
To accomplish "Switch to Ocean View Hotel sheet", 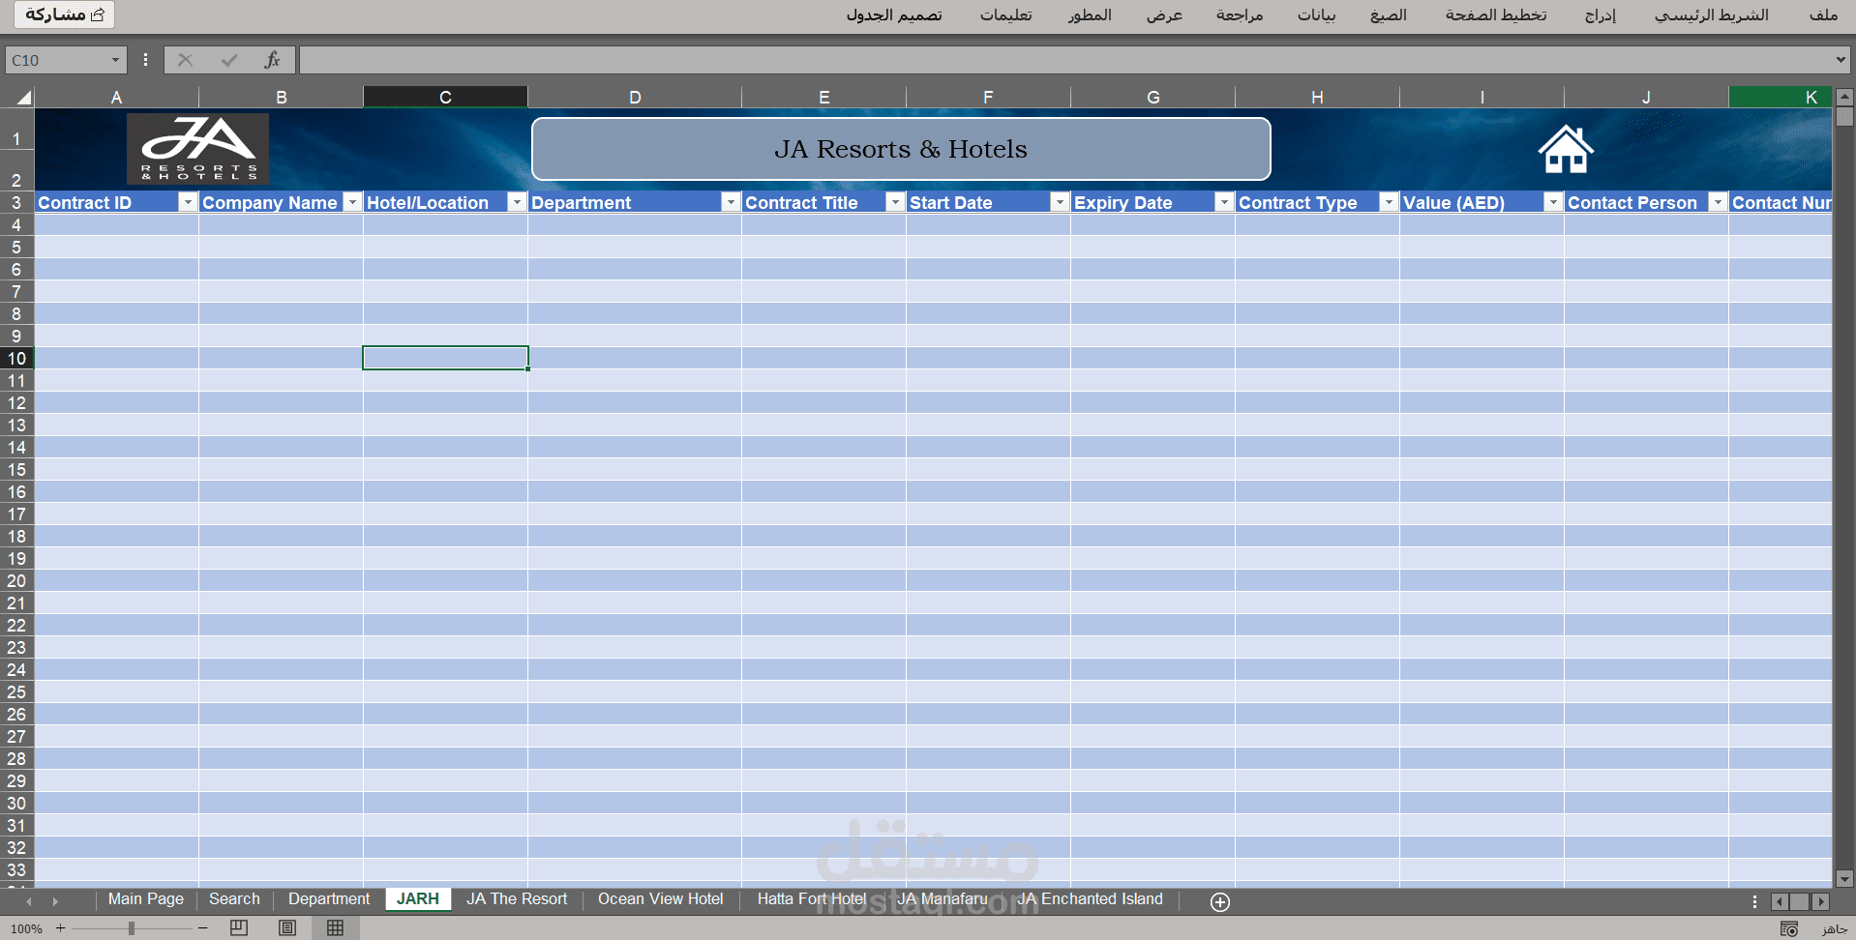I will tap(660, 899).
